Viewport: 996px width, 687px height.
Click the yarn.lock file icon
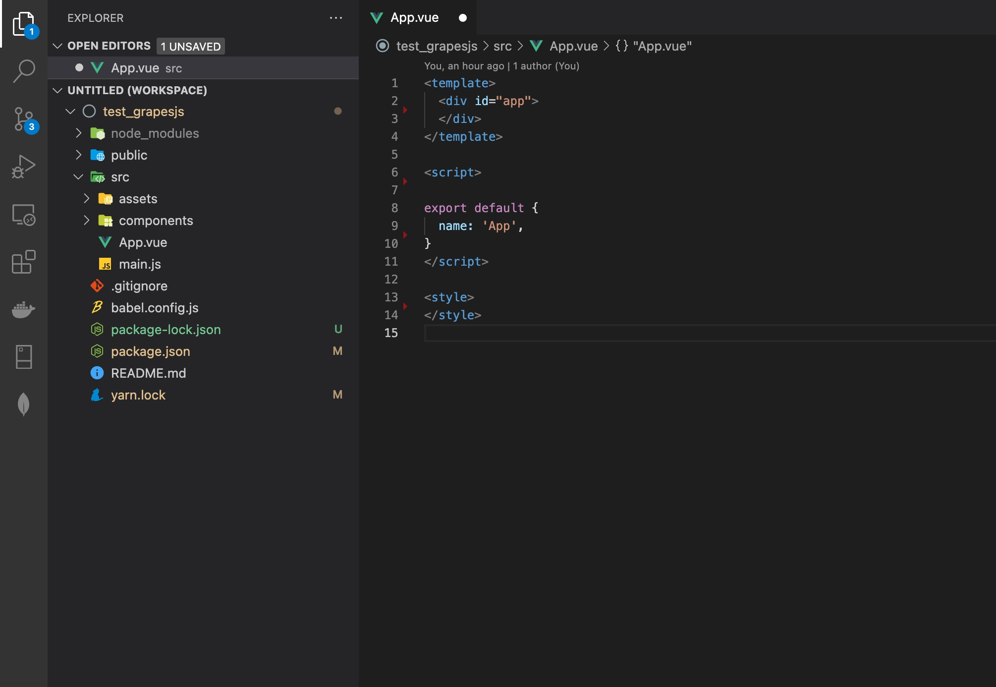click(97, 395)
